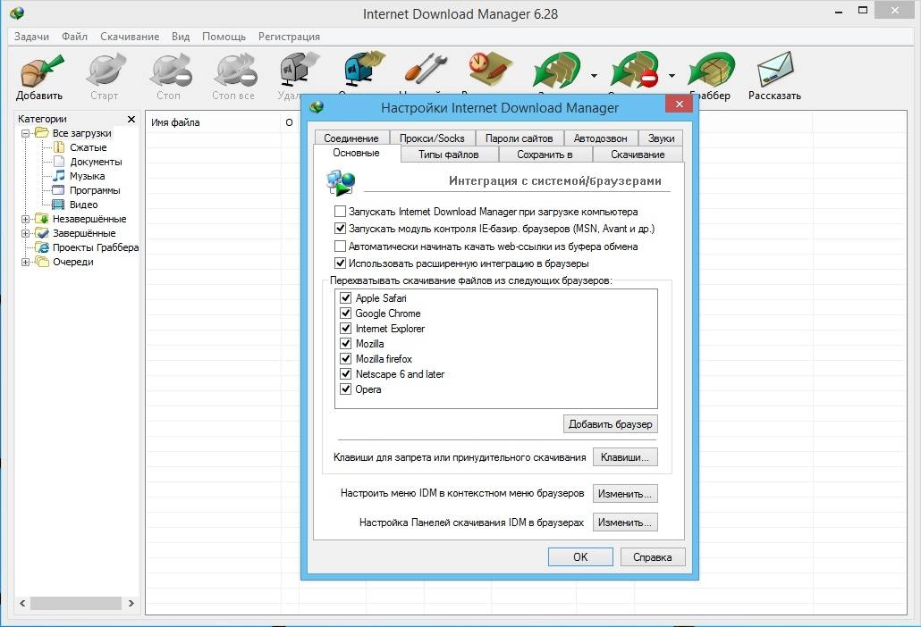Select Программы category
Viewport: 921px width, 627px height.
pyautogui.click(x=95, y=190)
